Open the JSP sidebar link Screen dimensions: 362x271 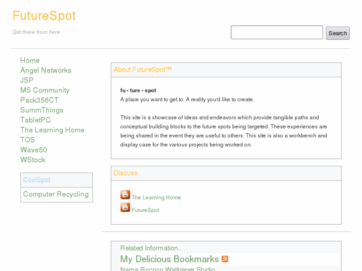click(x=27, y=80)
